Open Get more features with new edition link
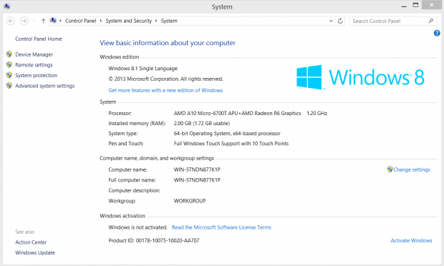This screenshot has height=266, width=444. 165,91
